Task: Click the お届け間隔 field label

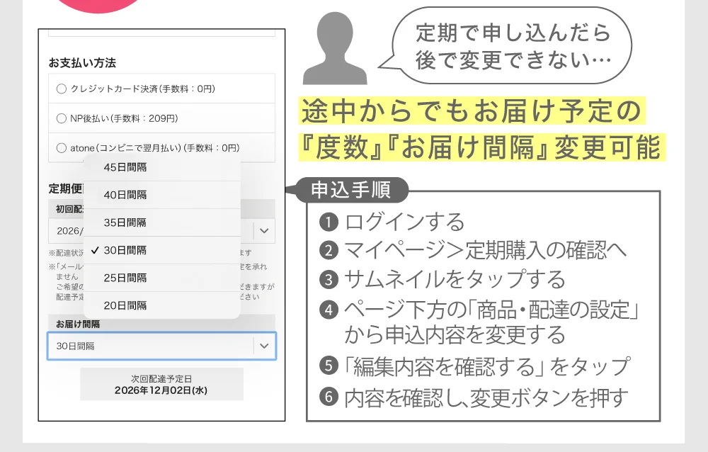Action: click(x=78, y=324)
